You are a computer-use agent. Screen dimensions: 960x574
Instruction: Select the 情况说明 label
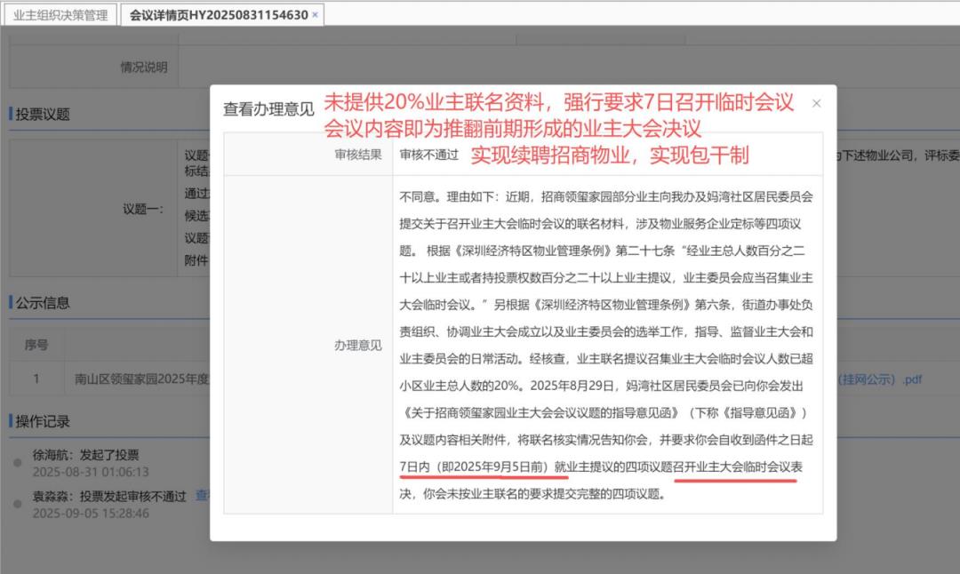144,68
